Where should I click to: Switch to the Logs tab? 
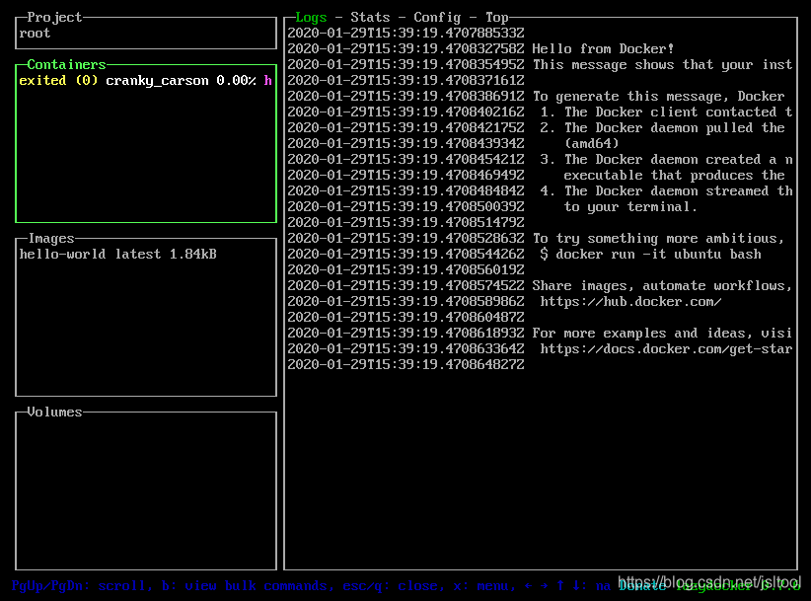pos(311,17)
